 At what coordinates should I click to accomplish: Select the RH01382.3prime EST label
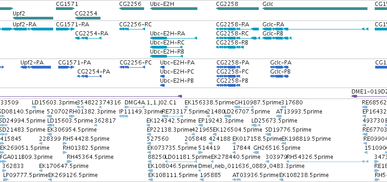93,112
